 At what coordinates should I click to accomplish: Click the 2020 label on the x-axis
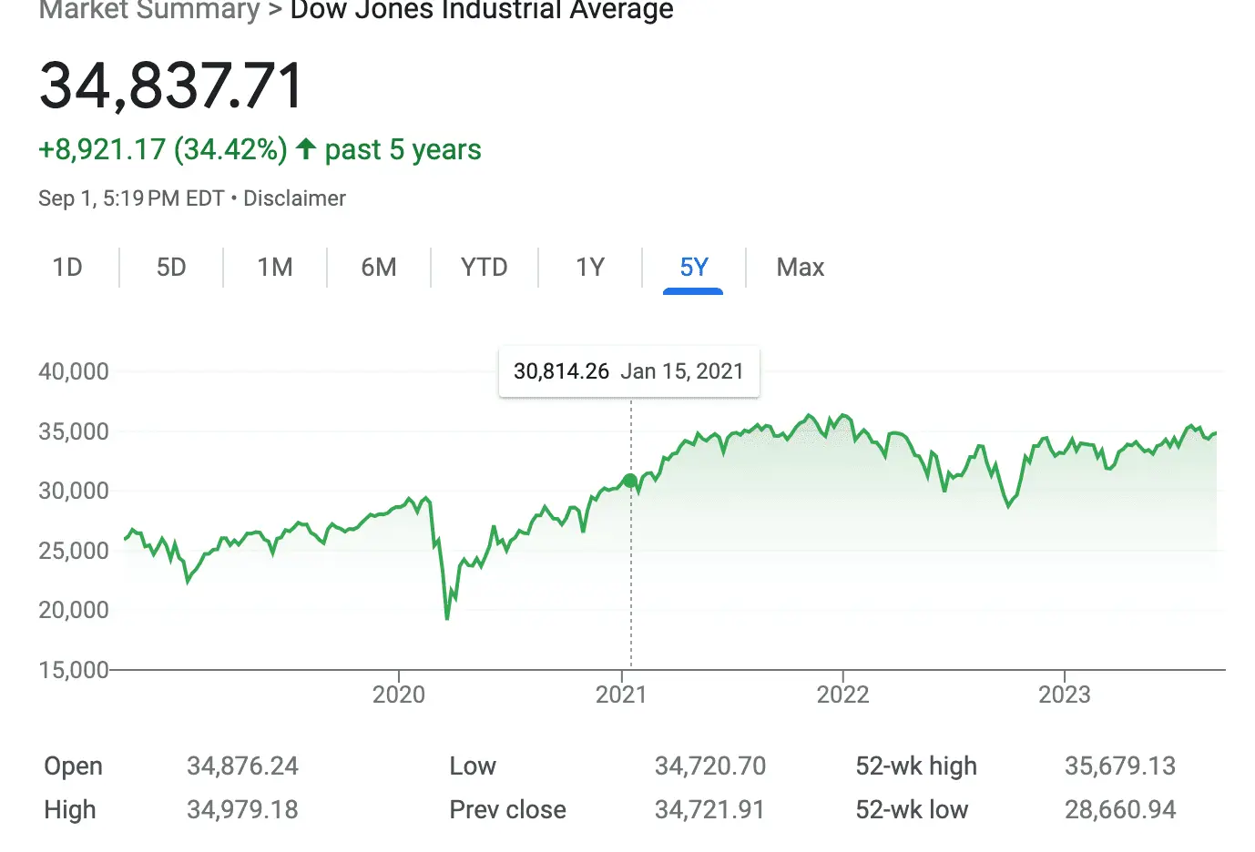coord(399,695)
